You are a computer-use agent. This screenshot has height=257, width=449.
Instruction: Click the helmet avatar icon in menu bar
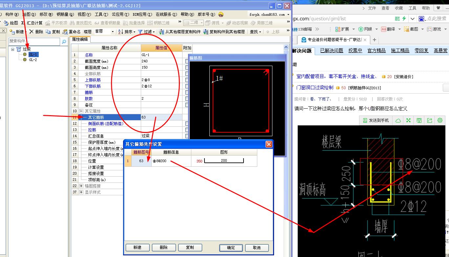coord(221,14)
